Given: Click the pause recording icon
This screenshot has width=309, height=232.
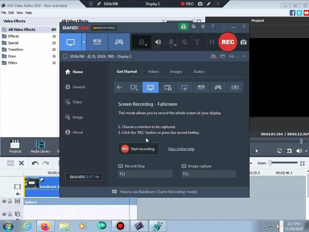Looking at the screenshot, I should pos(212,42).
